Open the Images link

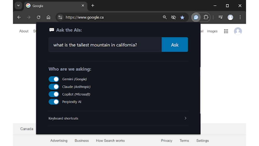pyautogui.click(x=212, y=31)
